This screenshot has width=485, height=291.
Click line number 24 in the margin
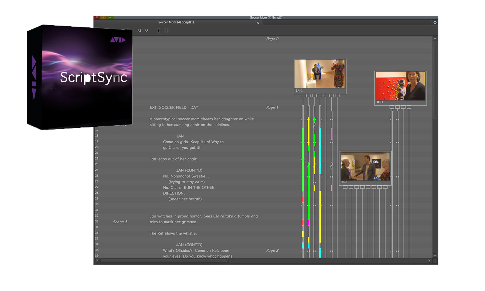97,170
